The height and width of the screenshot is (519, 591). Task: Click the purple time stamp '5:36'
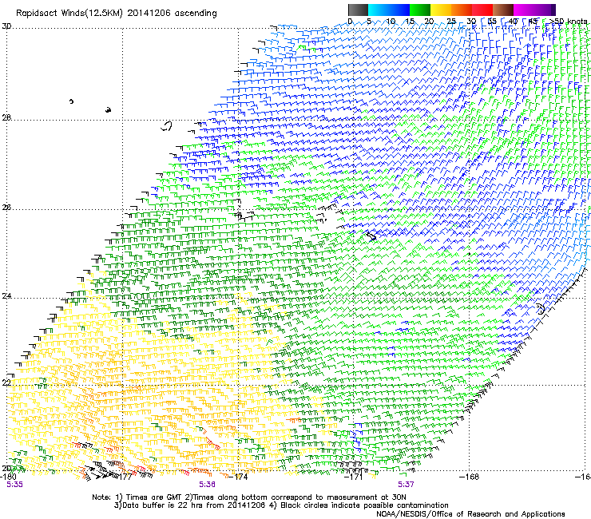click(208, 485)
